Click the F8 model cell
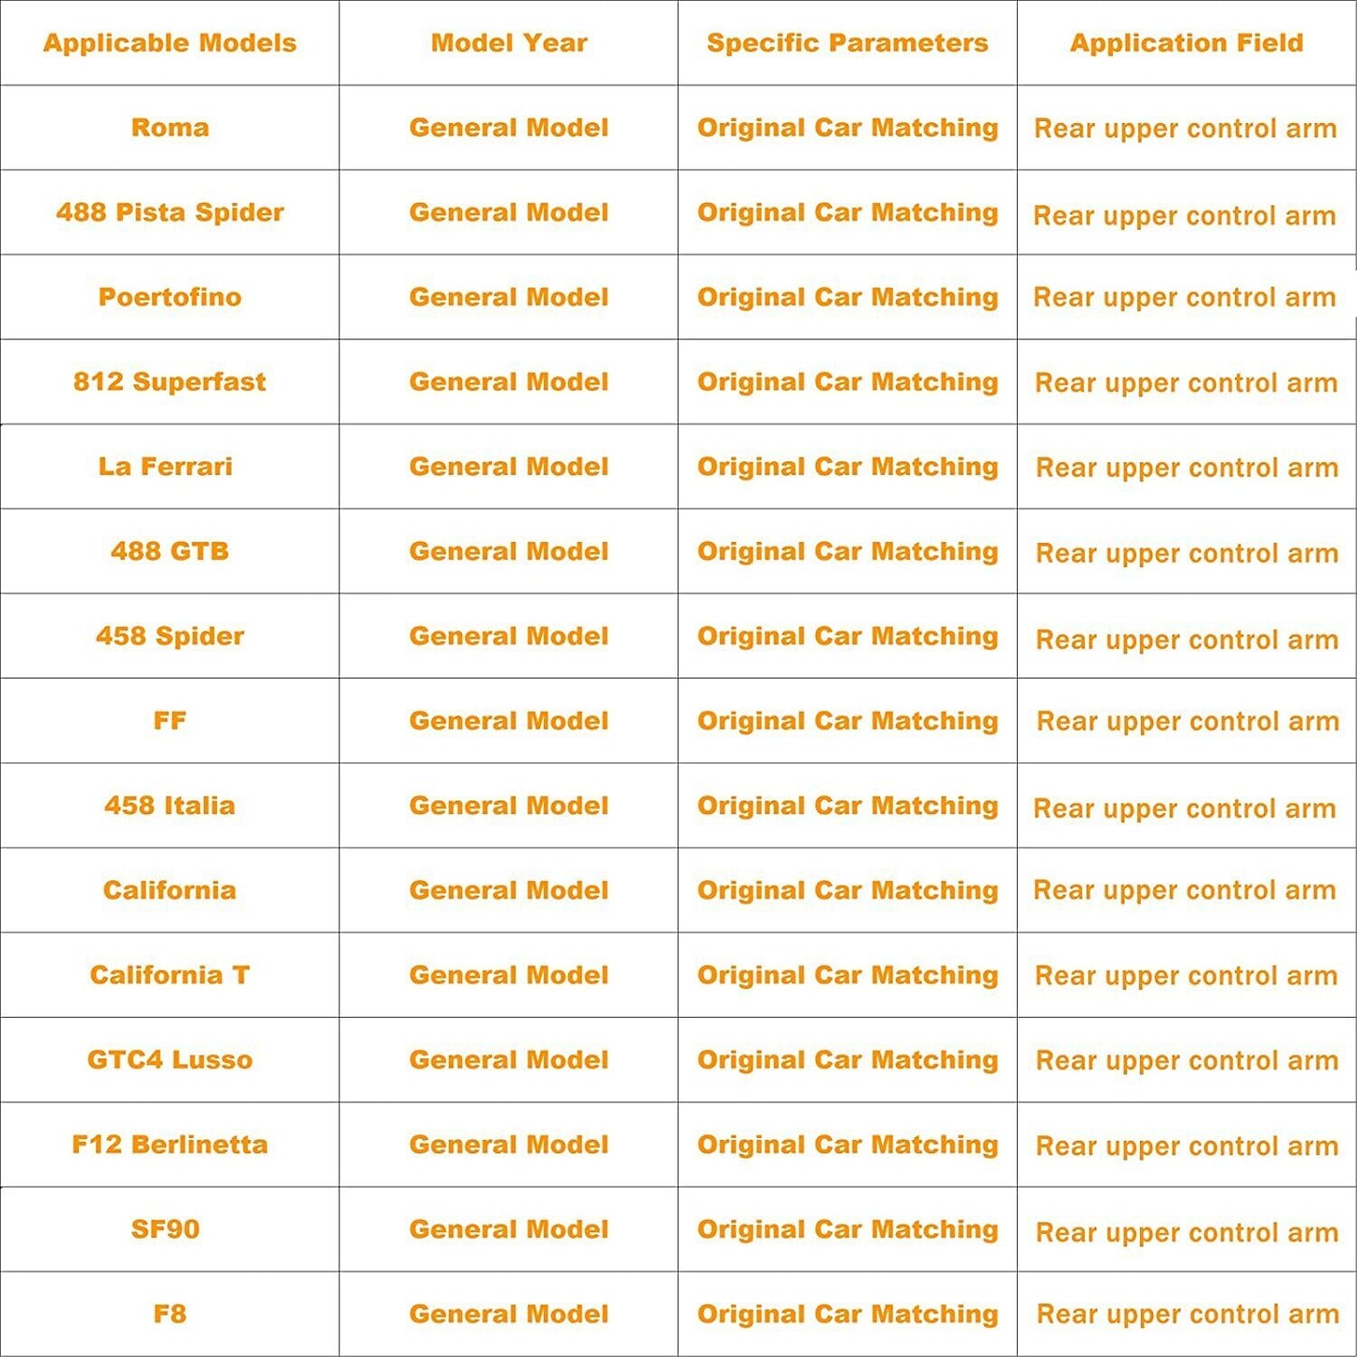The image size is (1357, 1357). [x=170, y=1314]
